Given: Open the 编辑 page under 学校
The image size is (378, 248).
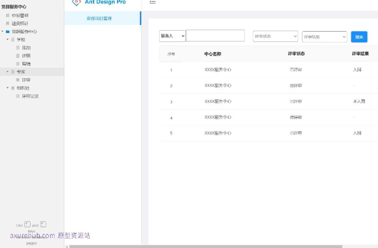Looking at the screenshot, I should point(26,64).
